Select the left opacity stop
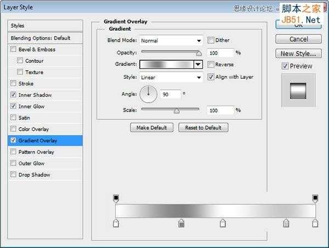This screenshot has width=329, height=248. pyautogui.click(x=116, y=198)
